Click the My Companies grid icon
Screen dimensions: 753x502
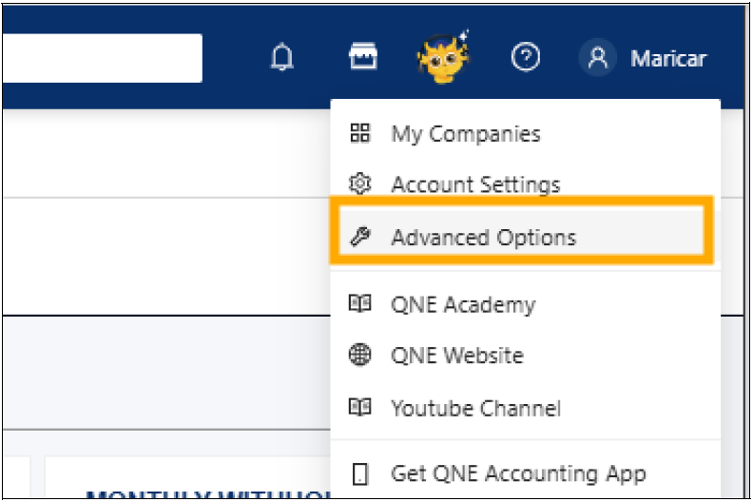coord(359,132)
